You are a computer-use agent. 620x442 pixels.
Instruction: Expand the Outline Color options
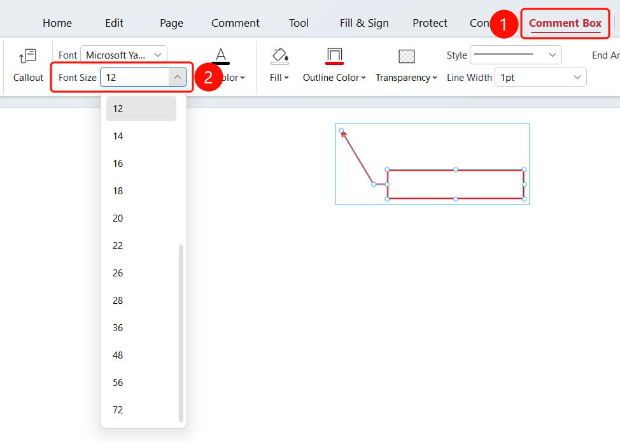tap(363, 78)
